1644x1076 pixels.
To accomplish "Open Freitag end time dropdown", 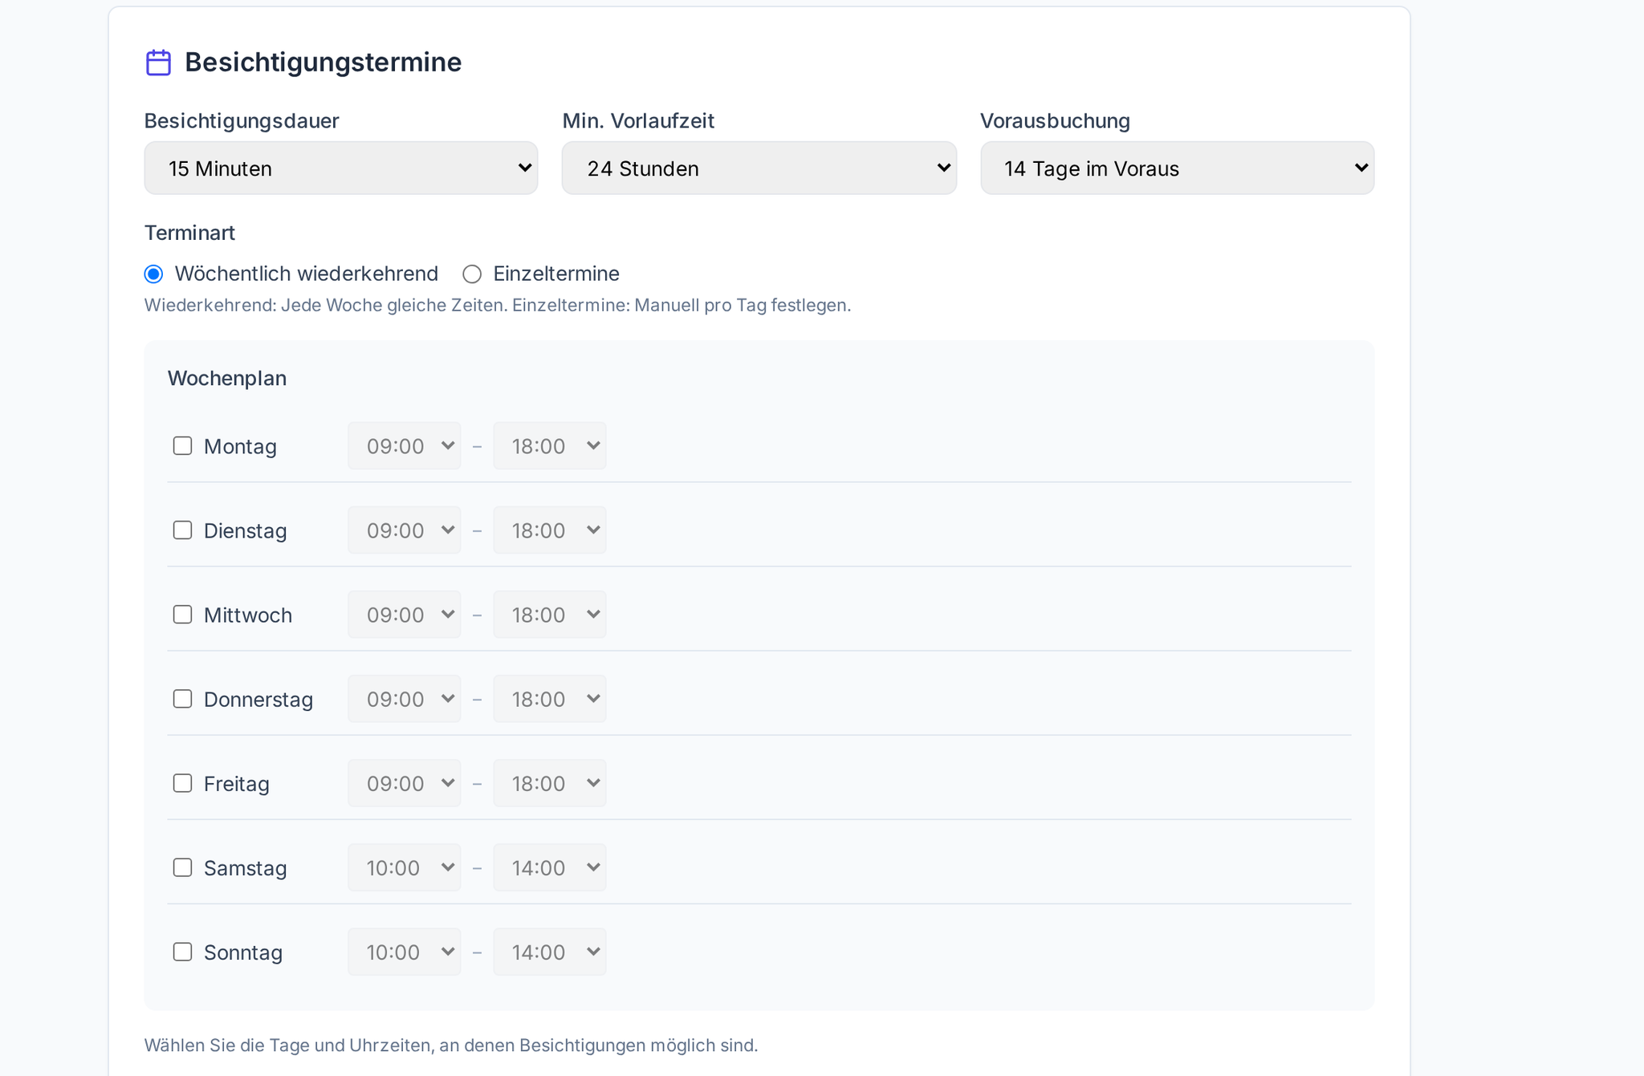I will pyautogui.click(x=550, y=783).
